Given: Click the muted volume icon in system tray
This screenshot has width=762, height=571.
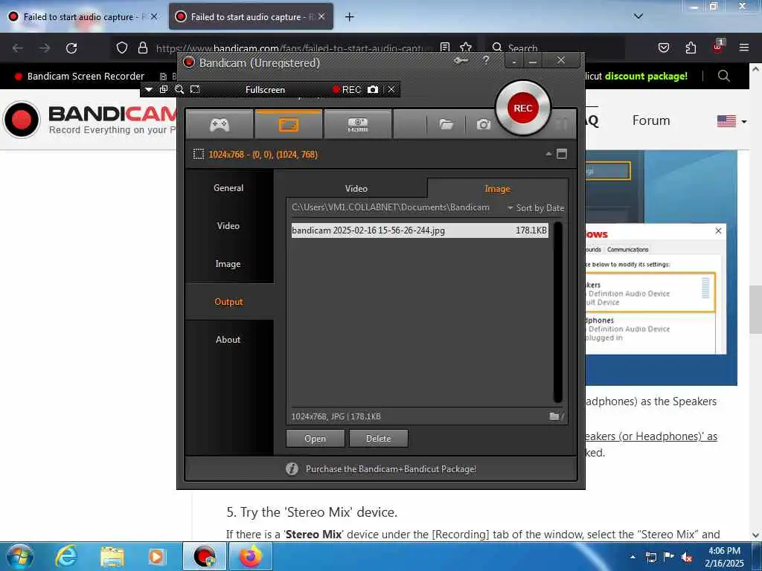Looking at the screenshot, I should pos(687,557).
